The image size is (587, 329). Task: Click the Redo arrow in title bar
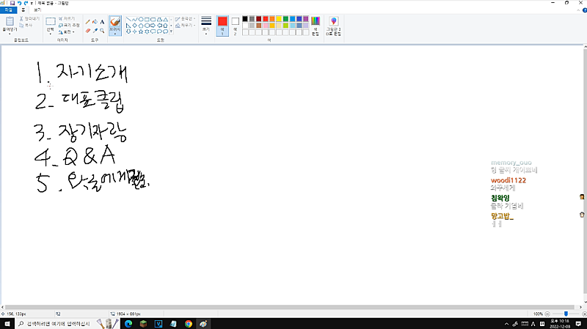click(26, 3)
